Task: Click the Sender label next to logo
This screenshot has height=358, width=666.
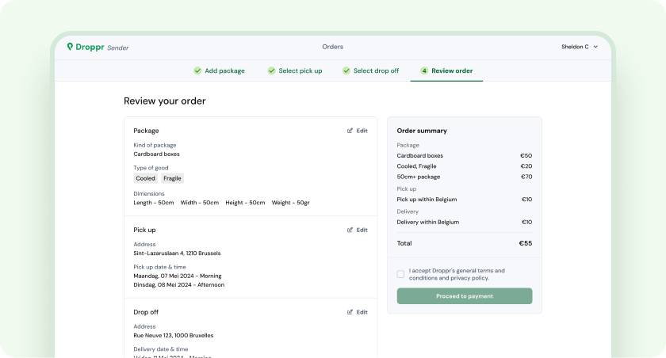Action: click(x=117, y=48)
